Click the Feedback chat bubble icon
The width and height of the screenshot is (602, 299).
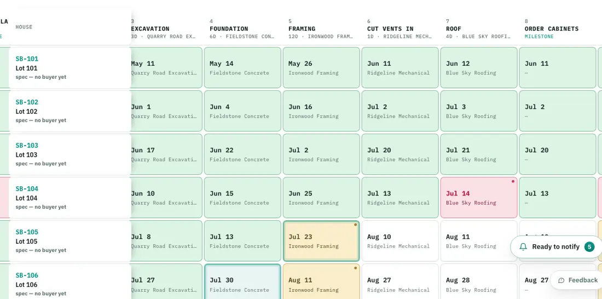point(562,280)
